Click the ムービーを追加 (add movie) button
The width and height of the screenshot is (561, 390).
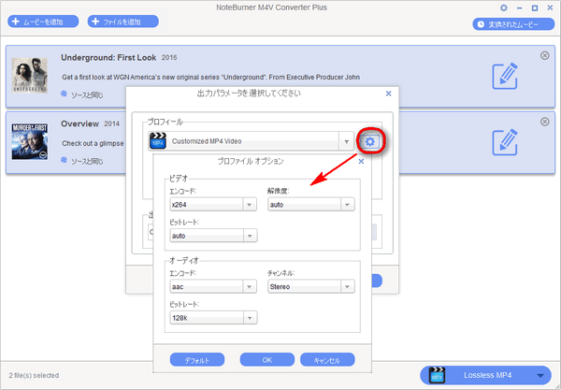[43, 22]
